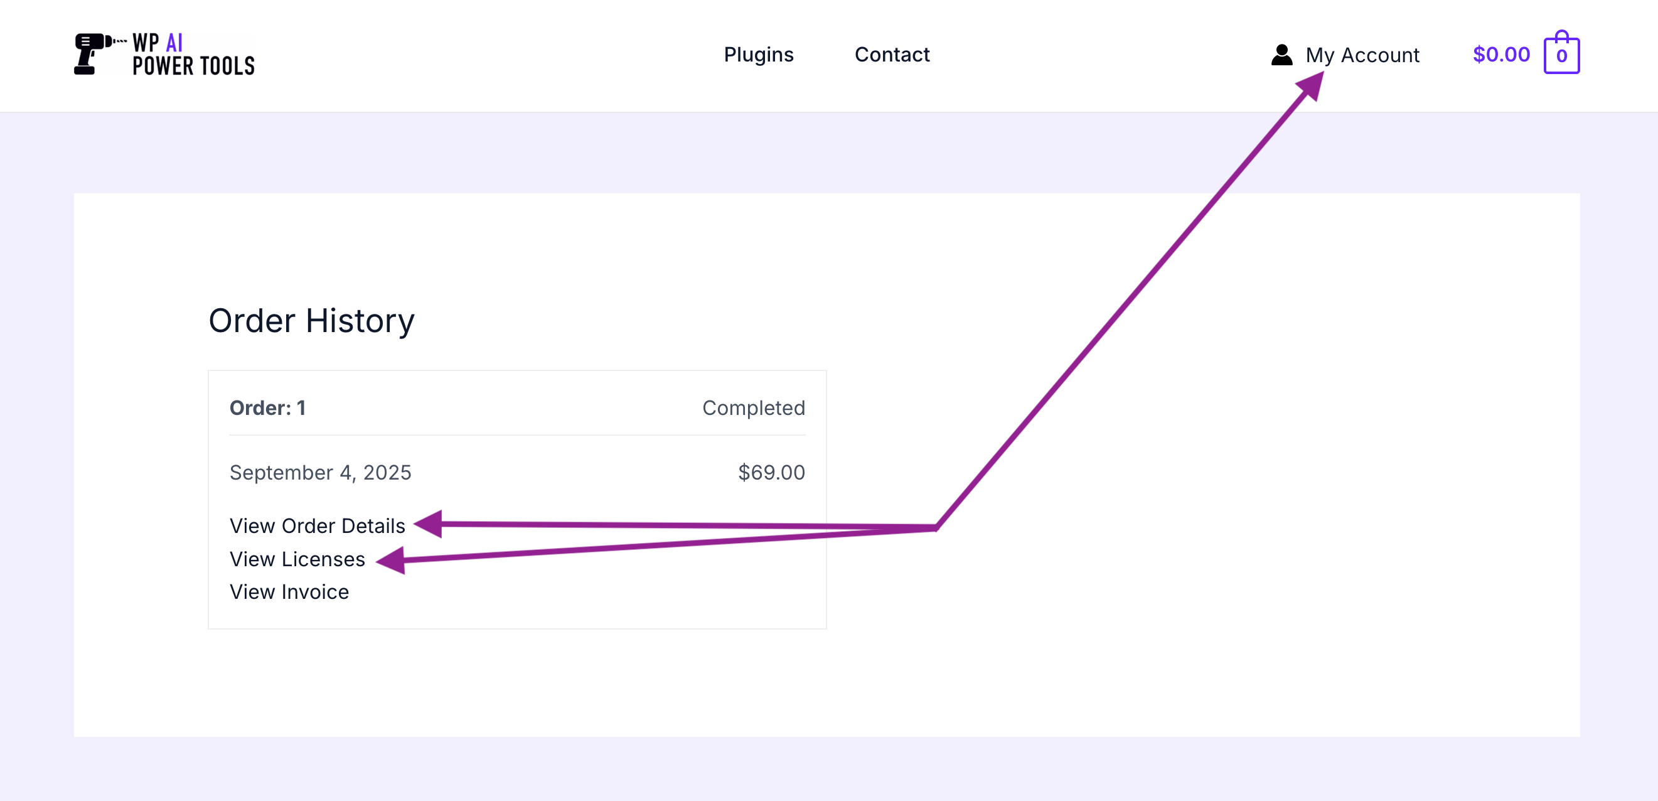This screenshot has height=801, width=1658.
Task: Click the Order History heading
Action: point(311,321)
